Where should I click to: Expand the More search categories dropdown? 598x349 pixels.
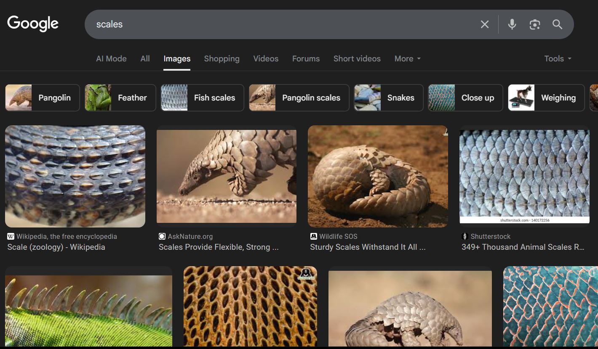(x=407, y=59)
